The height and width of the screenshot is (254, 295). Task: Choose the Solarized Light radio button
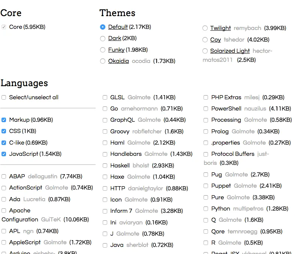pyautogui.click(x=205, y=51)
